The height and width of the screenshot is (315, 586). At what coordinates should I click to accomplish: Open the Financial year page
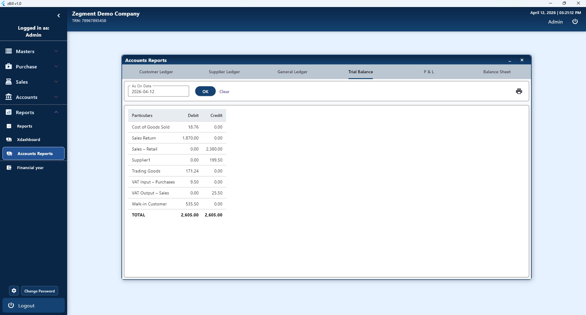(30, 168)
